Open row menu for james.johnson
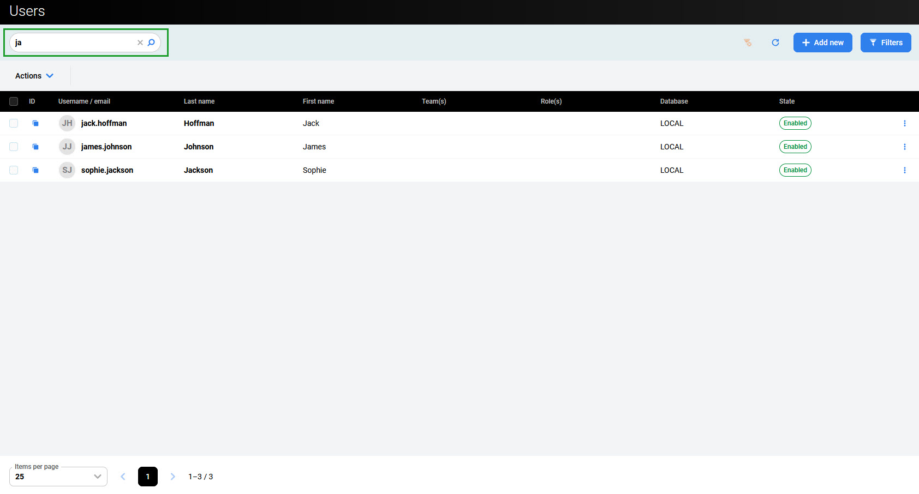Image resolution: width=919 pixels, height=494 pixels. coord(904,147)
